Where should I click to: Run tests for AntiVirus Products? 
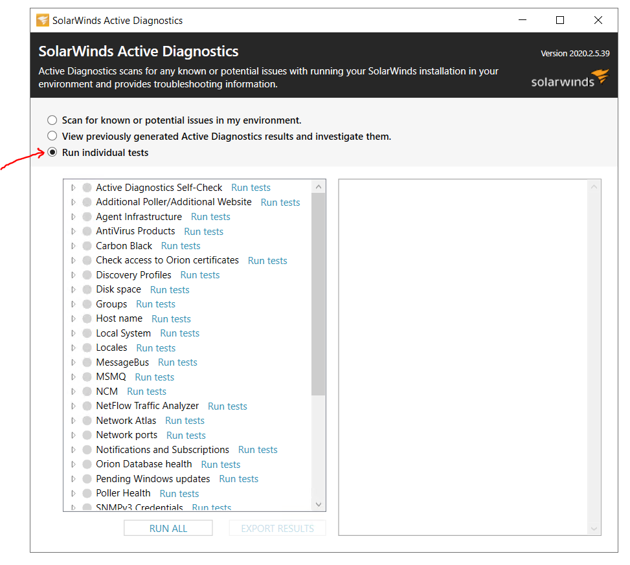204,232
